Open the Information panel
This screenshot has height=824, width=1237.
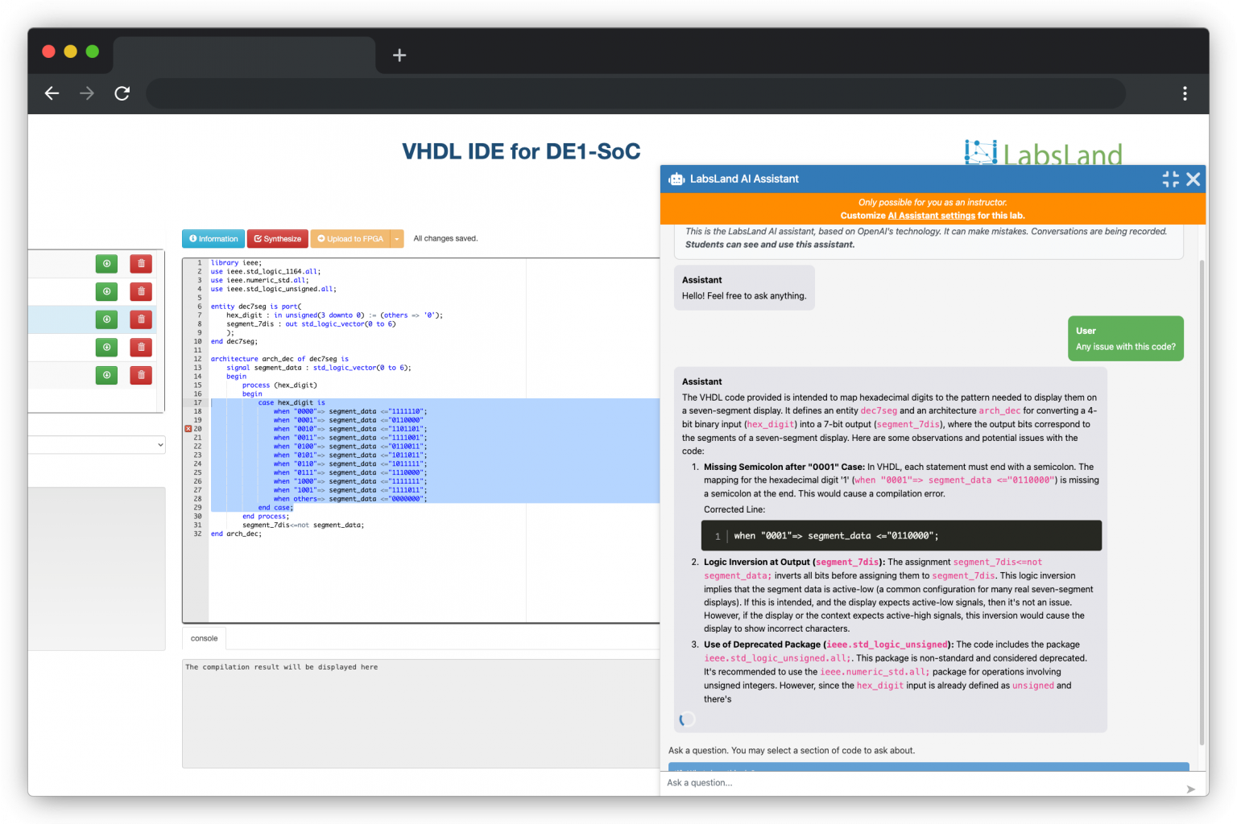pyautogui.click(x=213, y=239)
